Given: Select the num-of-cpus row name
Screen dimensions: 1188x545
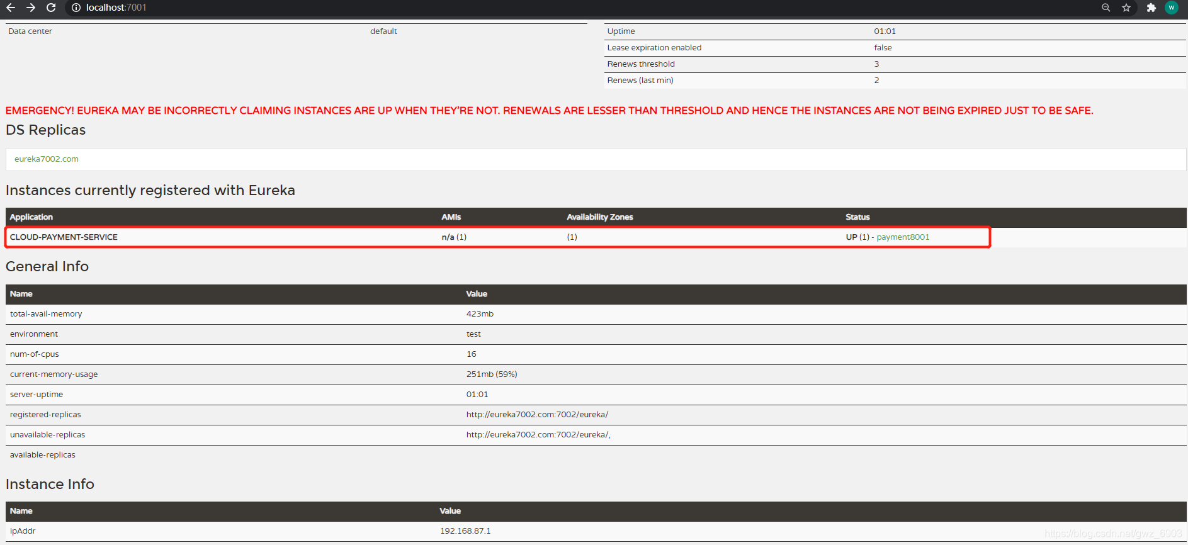Looking at the screenshot, I should pyautogui.click(x=35, y=354).
